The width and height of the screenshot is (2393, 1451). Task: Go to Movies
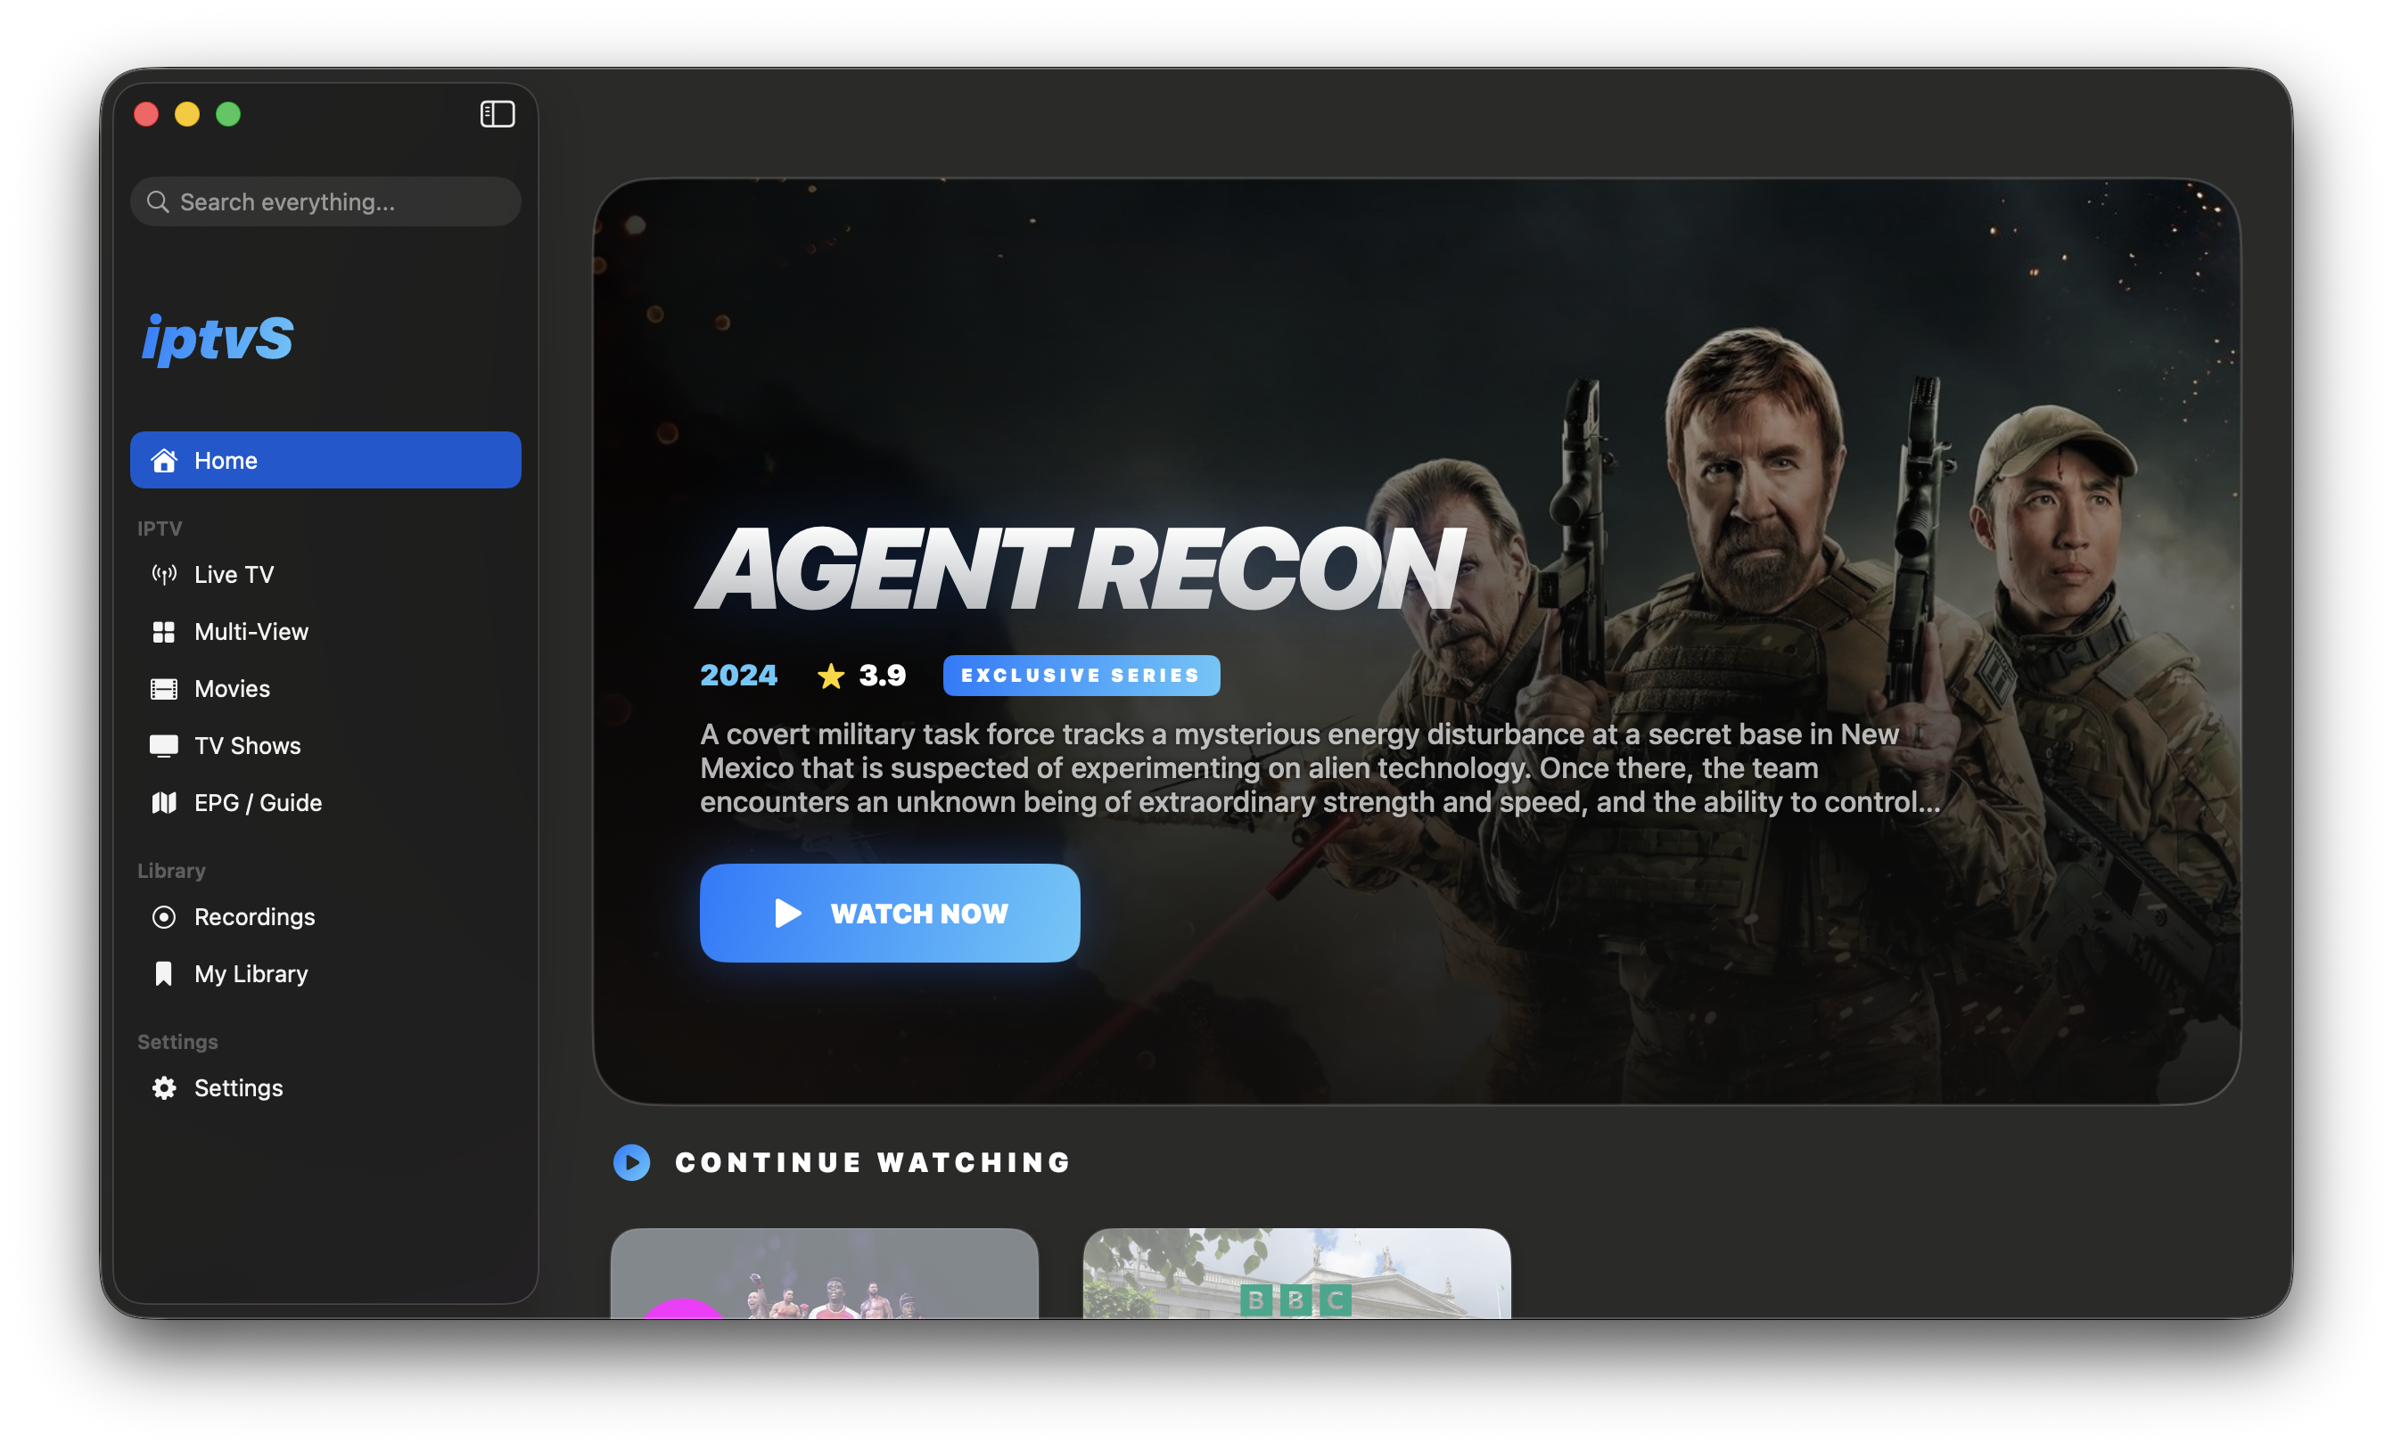coord(325,689)
